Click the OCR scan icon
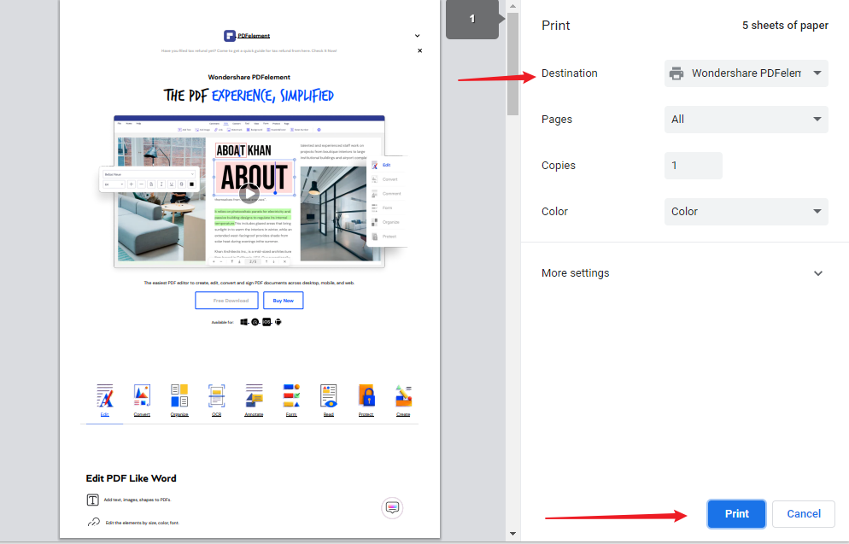The image size is (849, 544). tap(217, 395)
